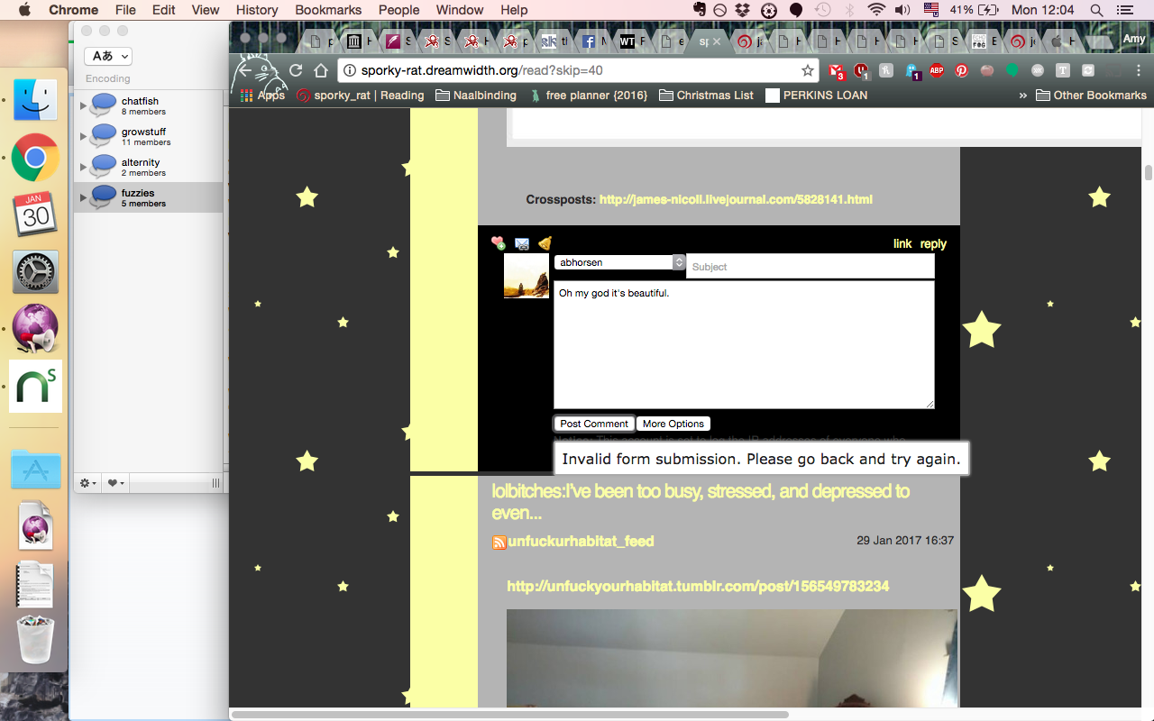
Task: Open the encoding dropdown in chat window
Action: click(x=108, y=56)
